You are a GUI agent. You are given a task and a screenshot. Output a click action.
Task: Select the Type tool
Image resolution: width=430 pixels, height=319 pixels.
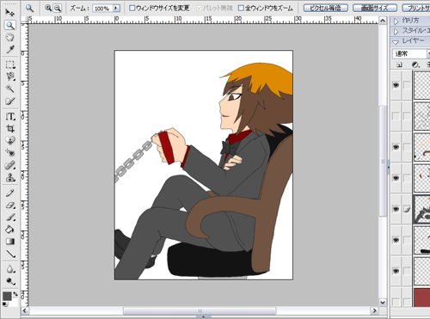click(10, 116)
